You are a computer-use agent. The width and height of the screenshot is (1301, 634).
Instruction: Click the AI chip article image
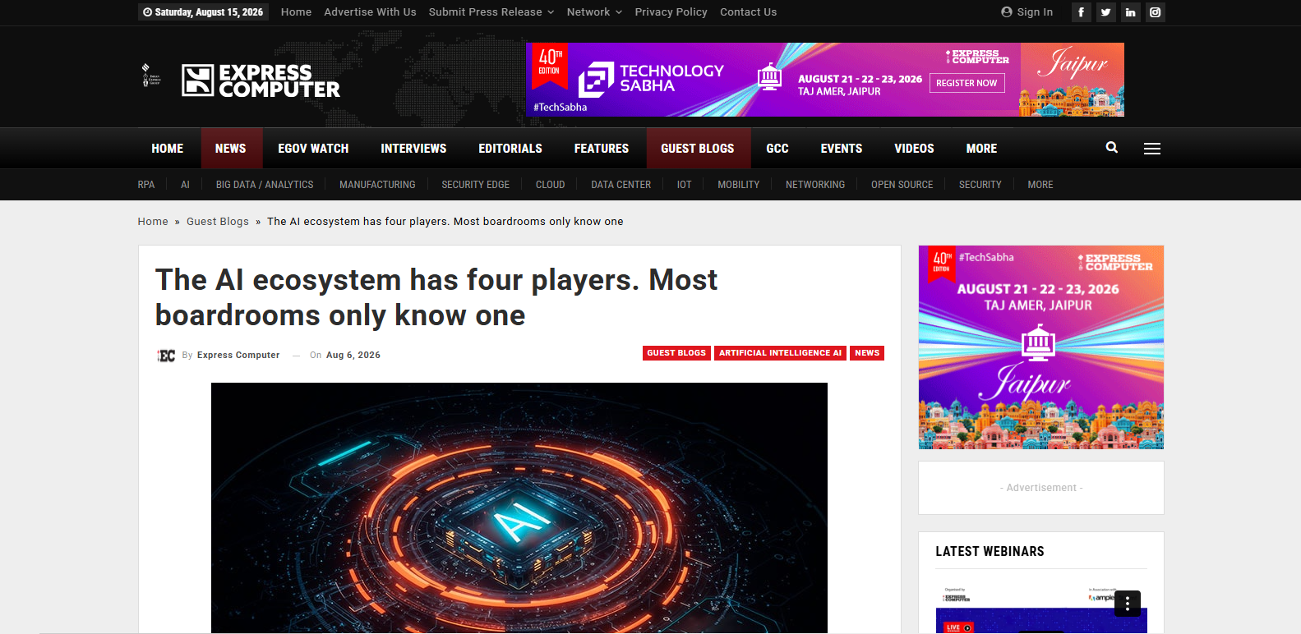point(519,508)
